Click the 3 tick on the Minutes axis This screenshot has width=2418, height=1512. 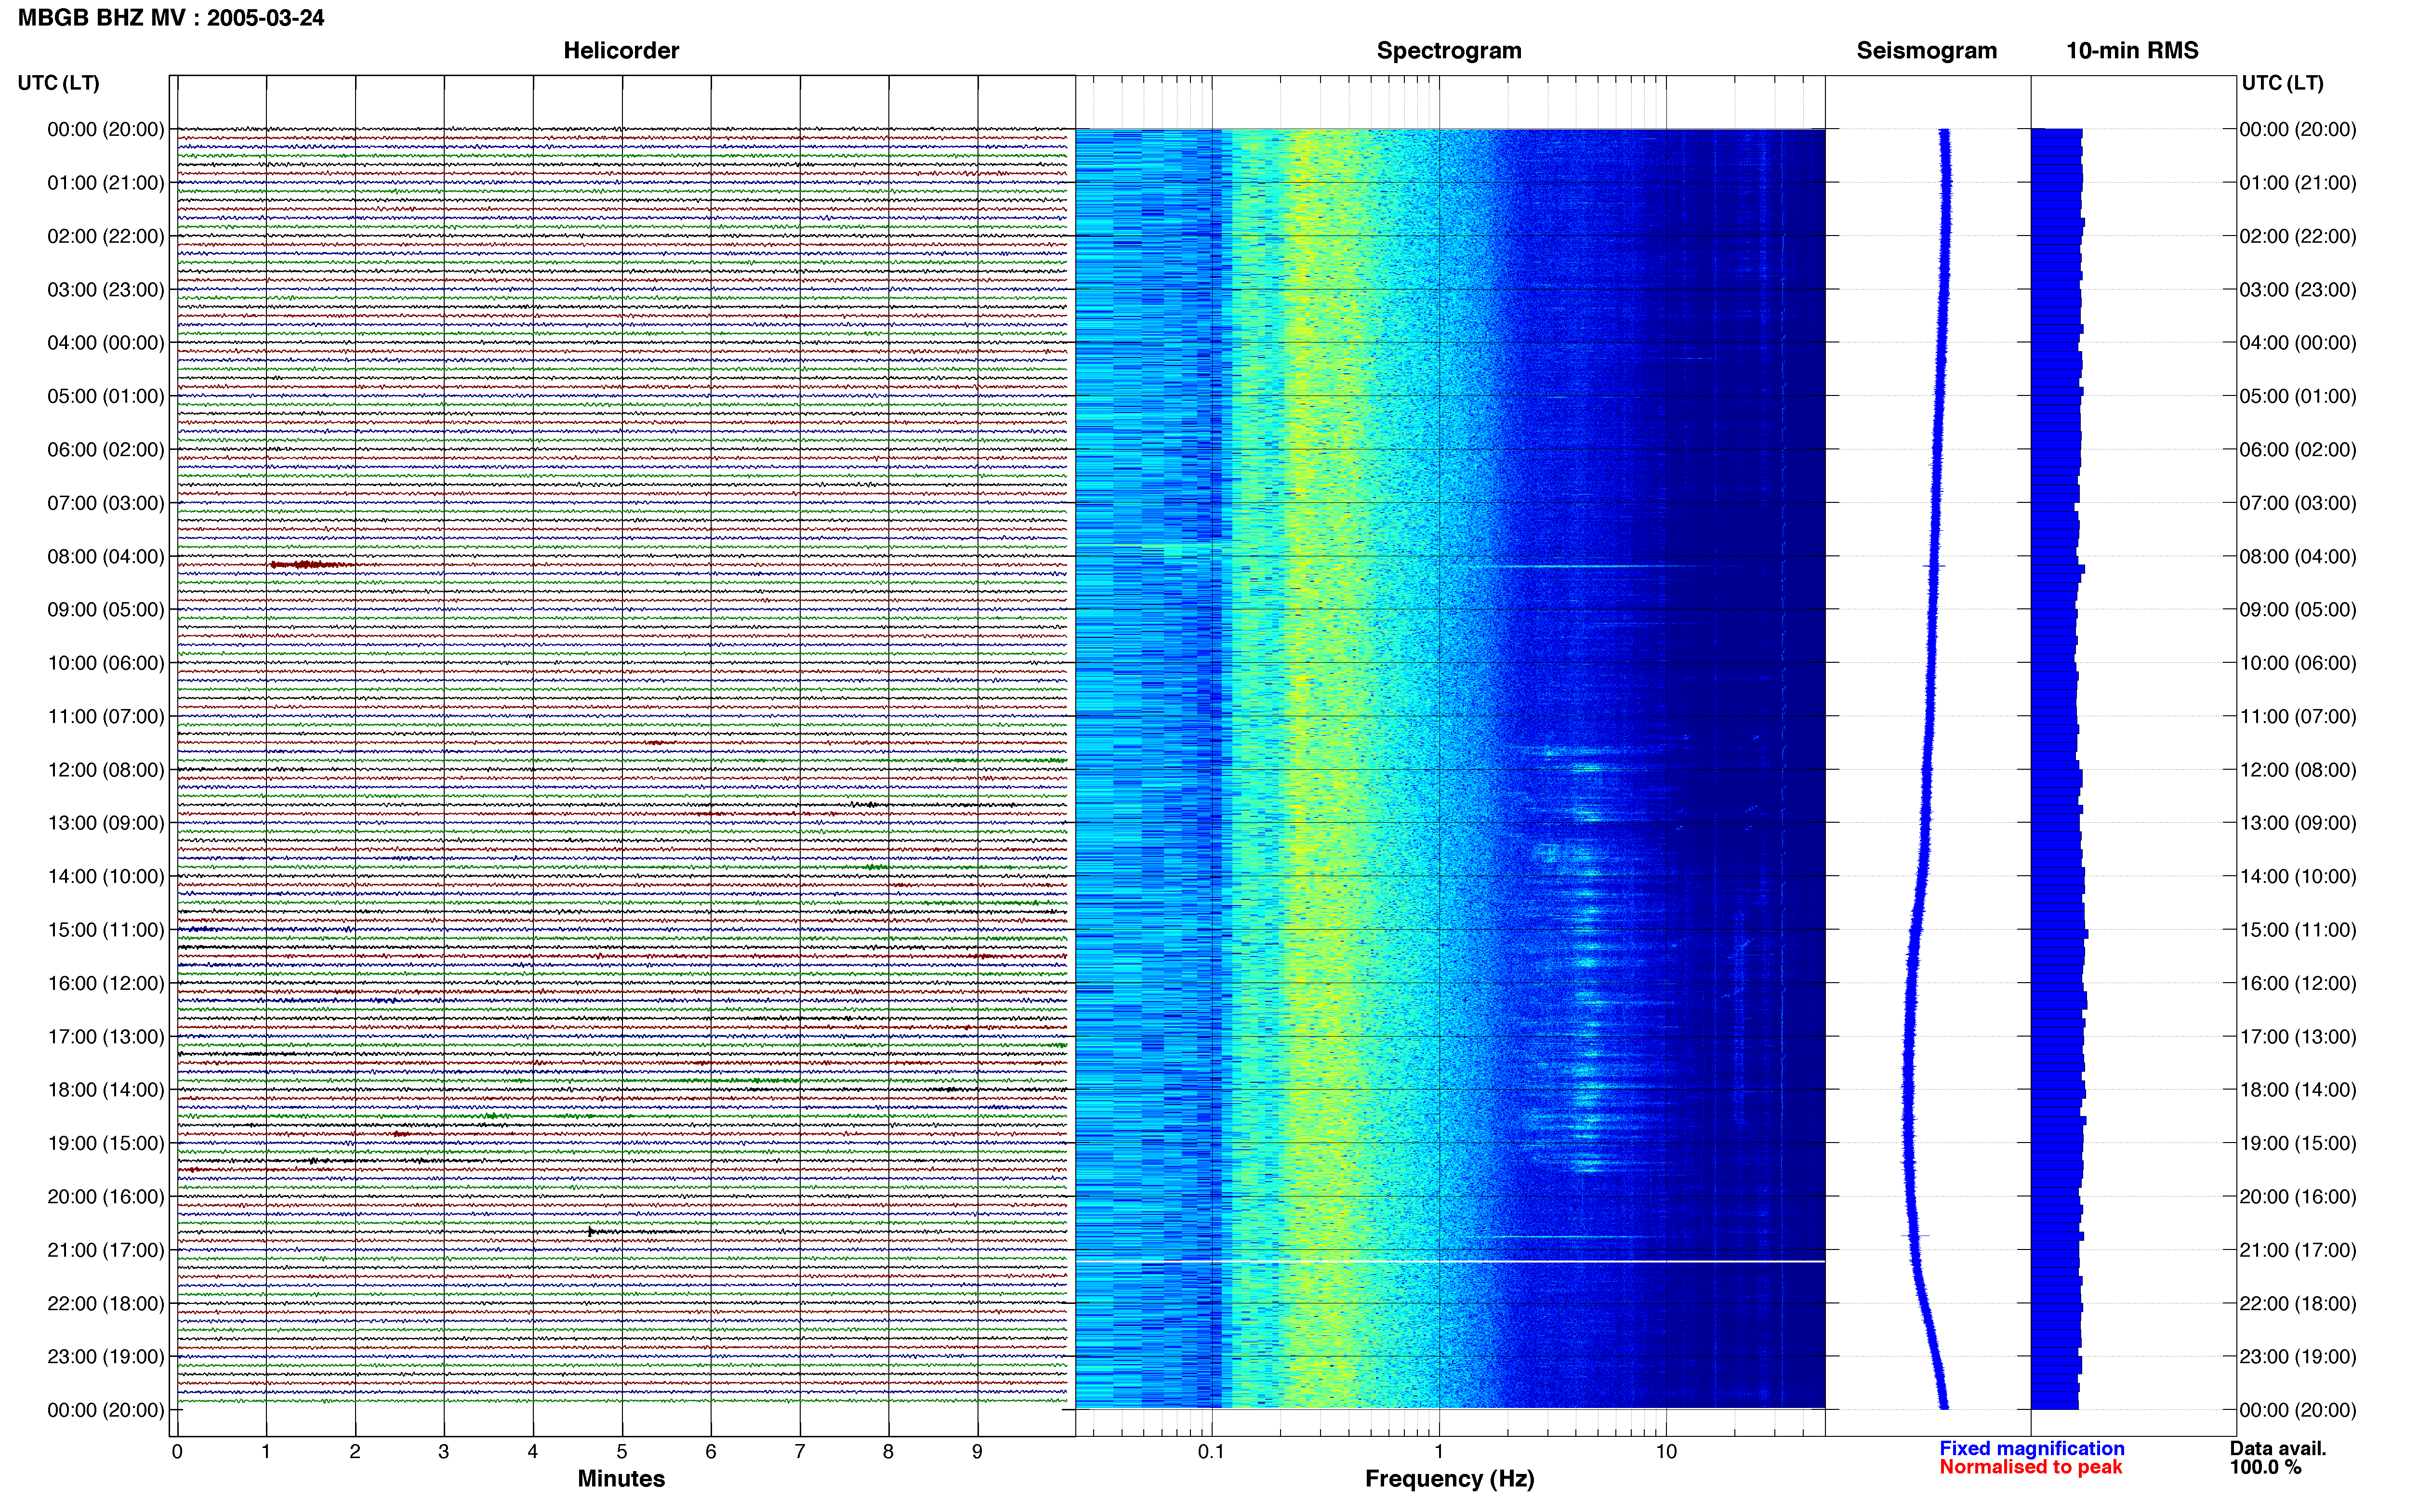[x=444, y=1452]
